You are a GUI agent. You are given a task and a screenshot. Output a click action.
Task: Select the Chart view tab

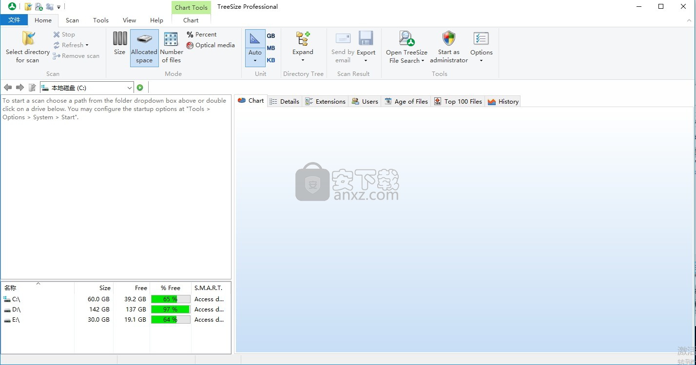pos(251,101)
